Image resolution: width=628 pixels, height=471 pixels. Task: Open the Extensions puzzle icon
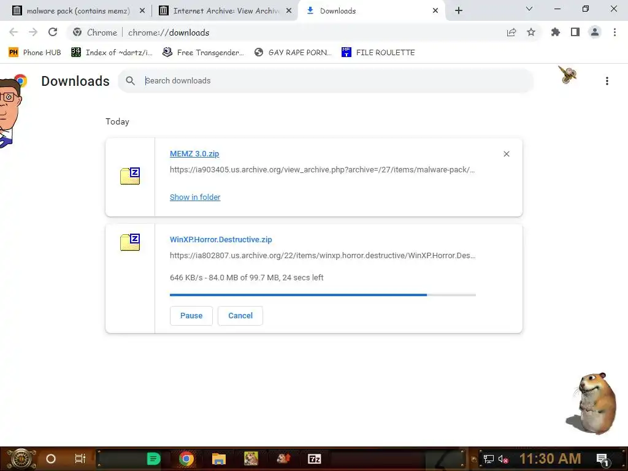[x=556, y=32]
